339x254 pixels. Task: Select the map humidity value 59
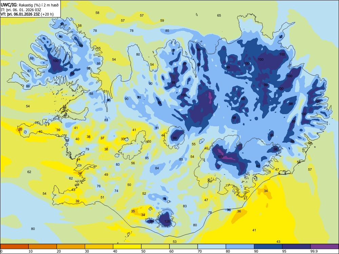point(162,21)
